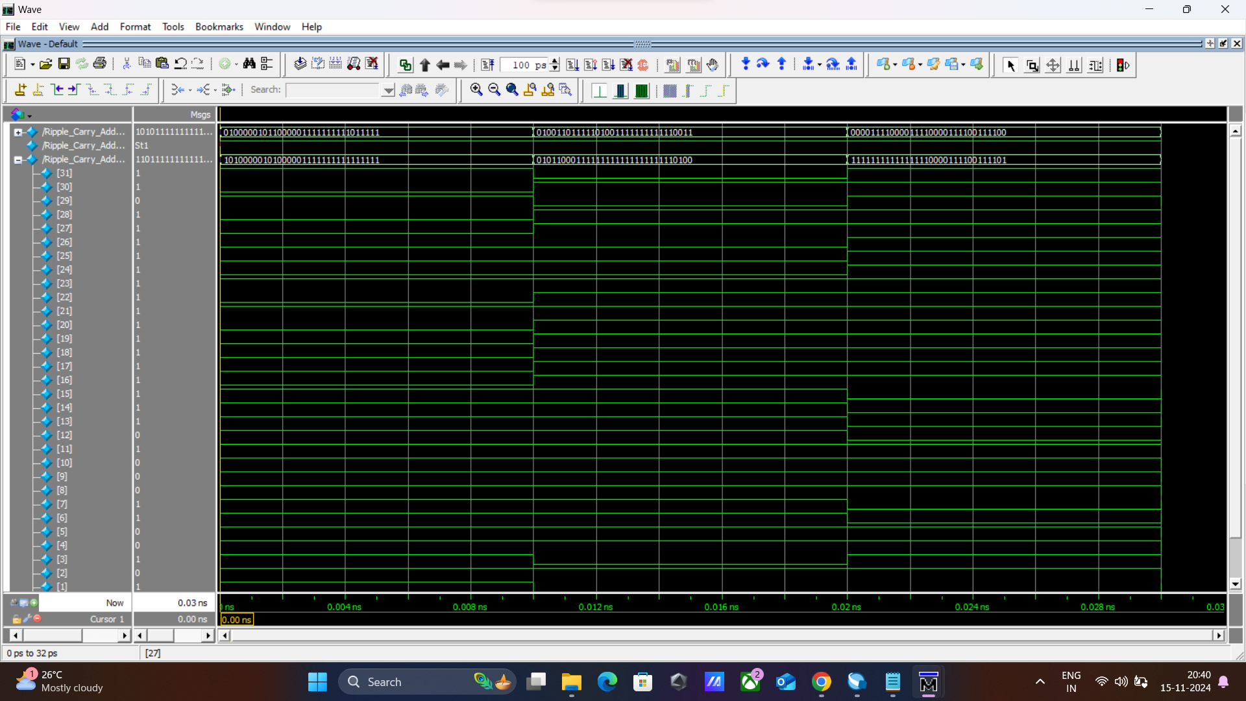The height and width of the screenshot is (701, 1246).
Task: Open the Search field dropdown arrow
Action: (388, 90)
